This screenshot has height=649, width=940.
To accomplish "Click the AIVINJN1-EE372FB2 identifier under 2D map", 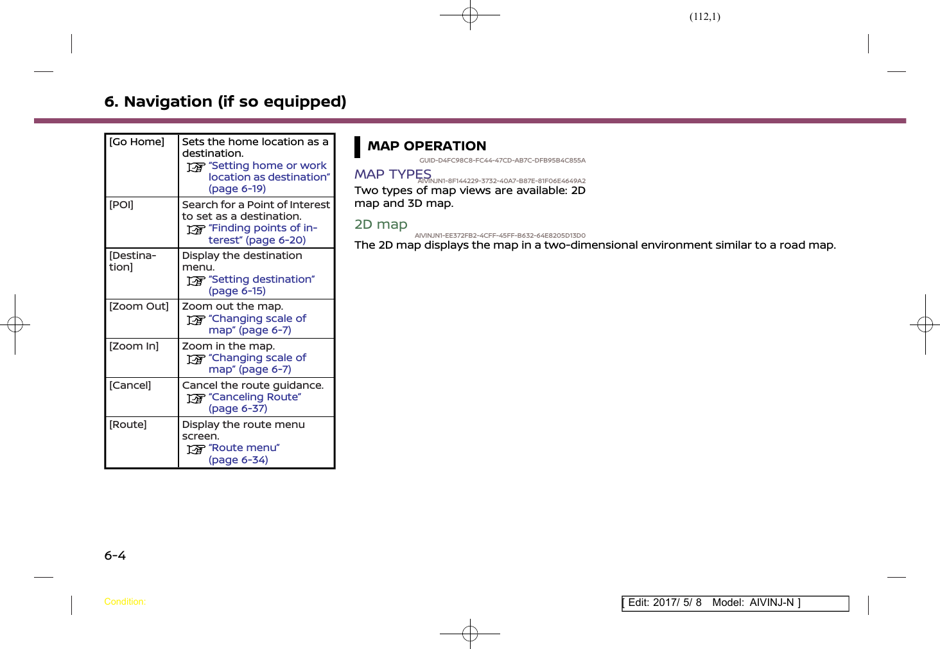I will click(500, 235).
